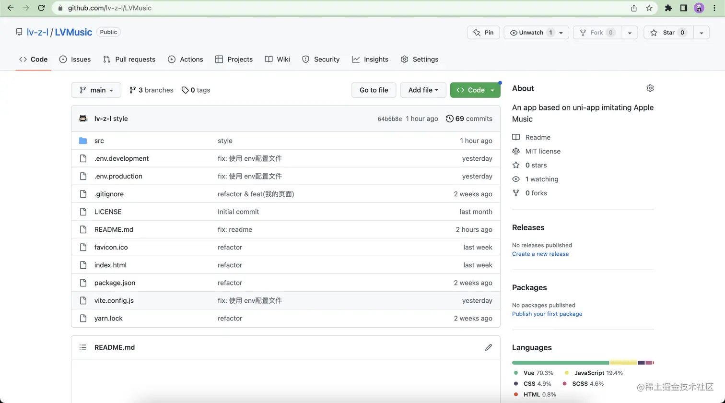Viewport: 725px width, 403px height.
Task: Open repository Settings tab
Action: [x=420, y=59]
